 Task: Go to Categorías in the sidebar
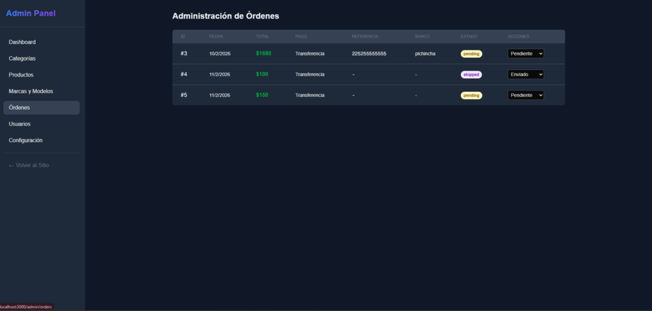click(22, 59)
